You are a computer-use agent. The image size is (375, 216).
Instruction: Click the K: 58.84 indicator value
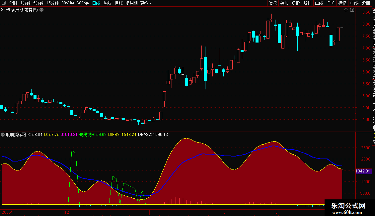coord(35,135)
